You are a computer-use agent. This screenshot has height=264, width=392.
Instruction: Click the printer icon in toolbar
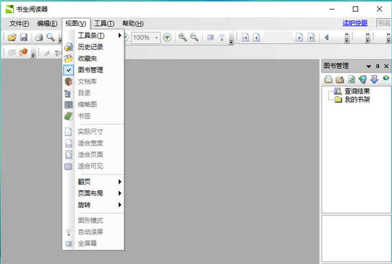pos(39,37)
